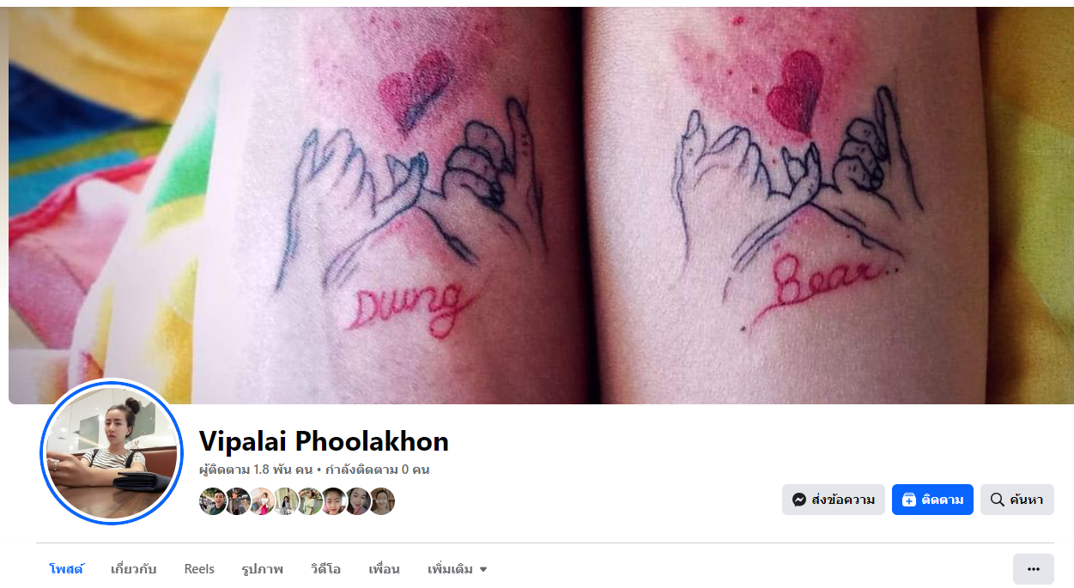The height and width of the screenshot is (588, 1074).
Task: Expand the เพิ่มเติม dropdown arrow
Action: coord(483,569)
